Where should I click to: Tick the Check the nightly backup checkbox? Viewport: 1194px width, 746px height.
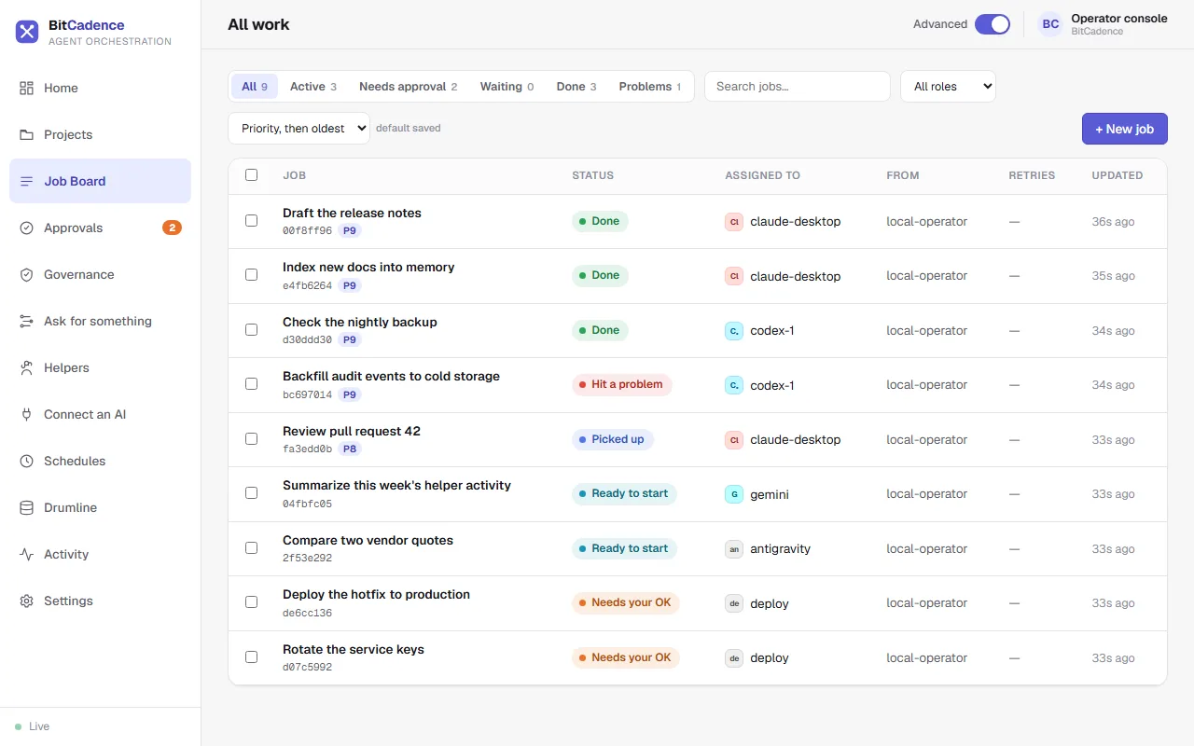tap(251, 329)
